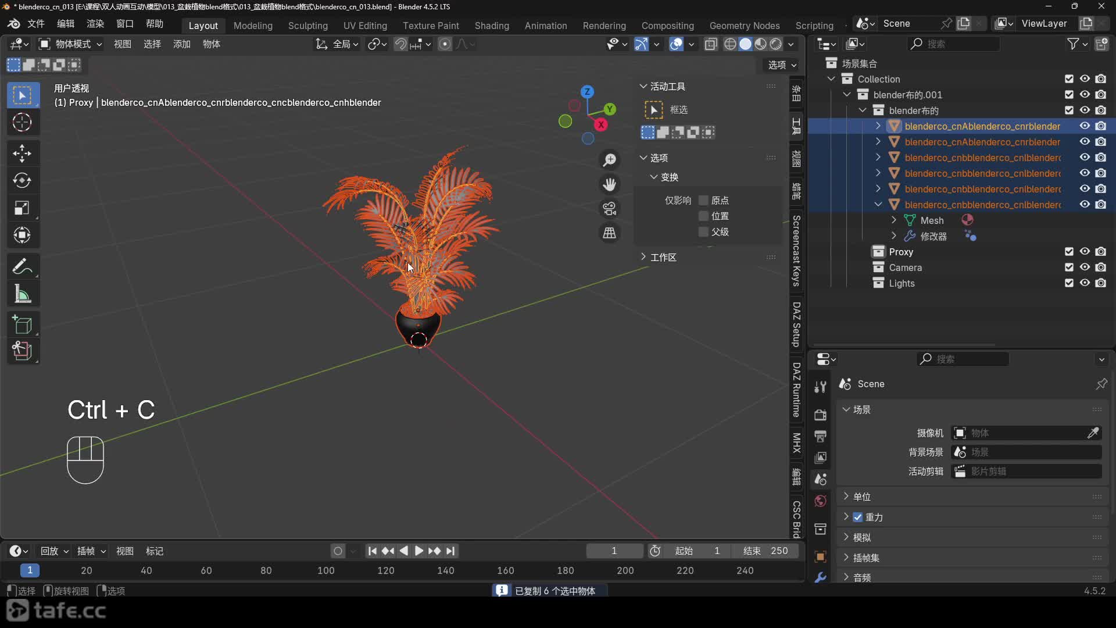
Task: Hide the Proxy collection with eye icon
Action: [1085, 252]
